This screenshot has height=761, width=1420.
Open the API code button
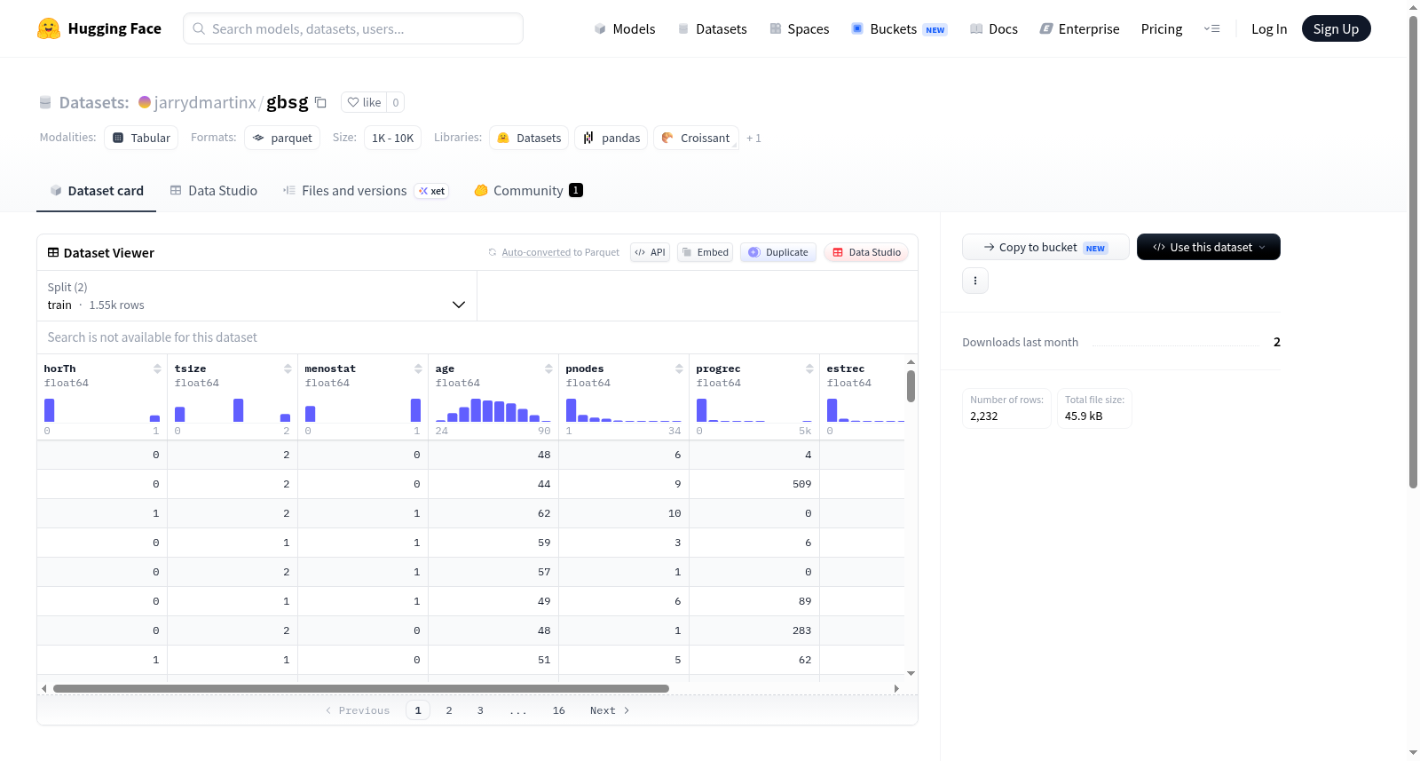650,252
